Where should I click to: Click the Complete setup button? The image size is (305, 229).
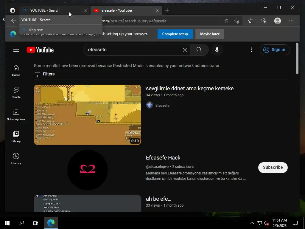(x=175, y=34)
